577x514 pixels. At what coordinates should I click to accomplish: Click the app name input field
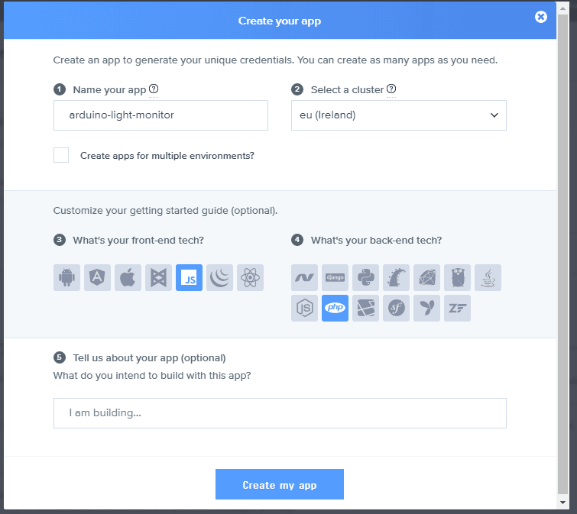click(x=160, y=115)
